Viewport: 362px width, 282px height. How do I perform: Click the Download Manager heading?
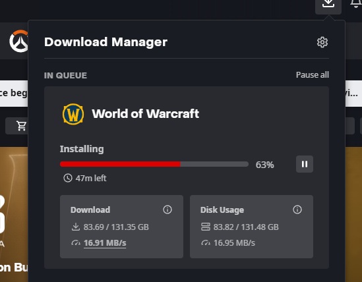106,42
